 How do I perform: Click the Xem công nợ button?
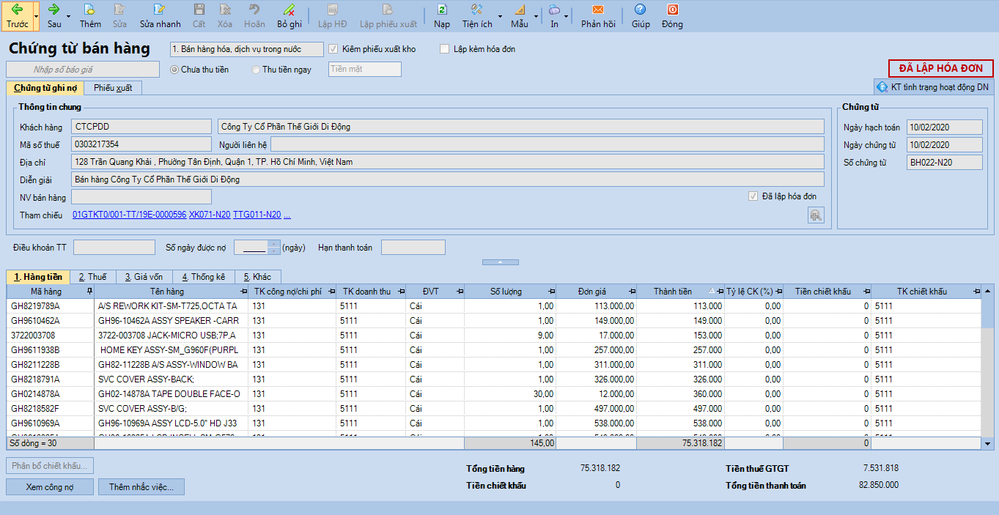click(x=50, y=487)
